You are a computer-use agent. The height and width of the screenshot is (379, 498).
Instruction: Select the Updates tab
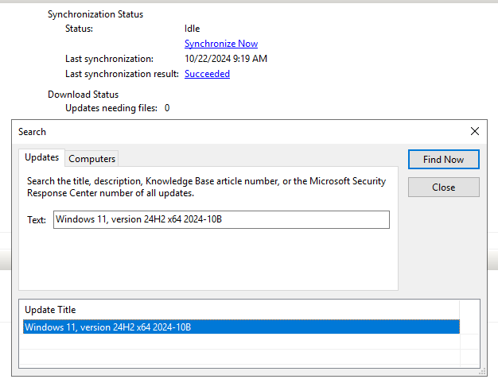[x=41, y=157]
